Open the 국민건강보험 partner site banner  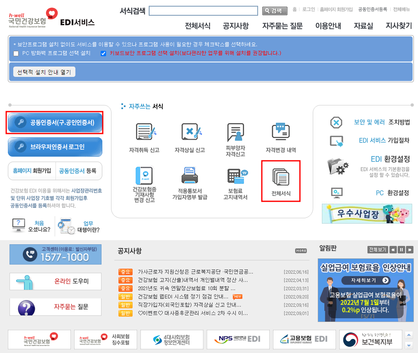tap(39, 339)
